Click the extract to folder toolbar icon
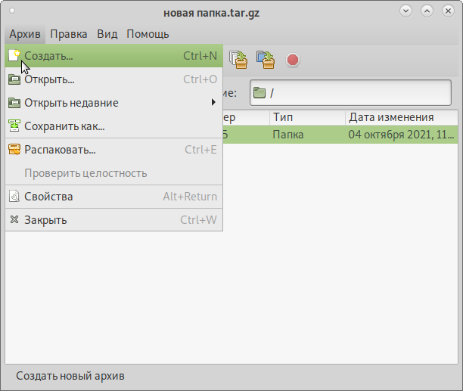Viewport: 463px width, 391px height. pyautogui.click(x=265, y=58)
